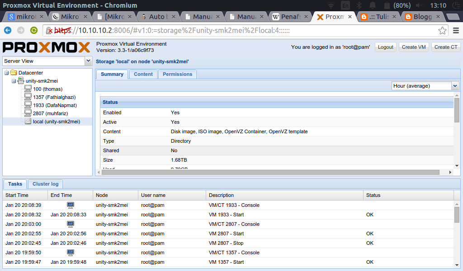
Task: Switch to the Content tab
Action: [143, 75]
